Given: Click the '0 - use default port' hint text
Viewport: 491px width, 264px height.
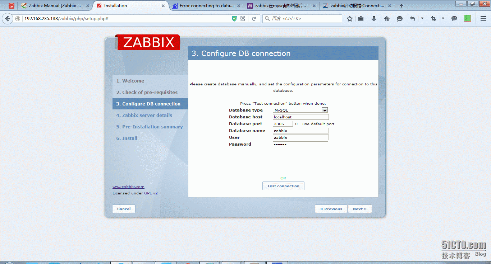Looking at the screenshot, I should pos(315,124).
